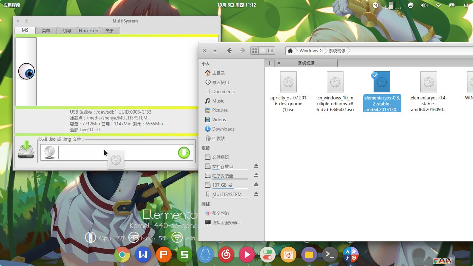
Task: Click Windows-G in the path bar
Action: coord(311,51)
